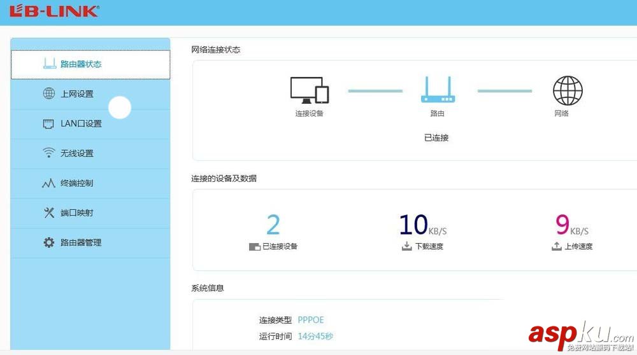637x355 pixels.
Task: Open the 无线设置 menu item
Action: (90, 154)
